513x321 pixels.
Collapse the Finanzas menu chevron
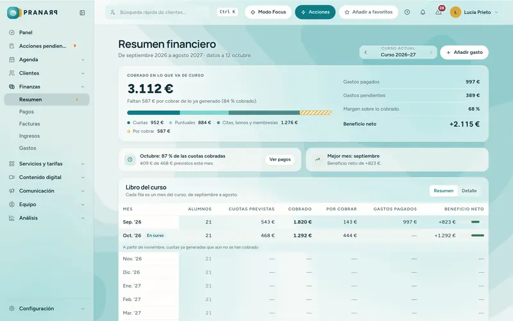pyautogui.click(x=83, y=87)
